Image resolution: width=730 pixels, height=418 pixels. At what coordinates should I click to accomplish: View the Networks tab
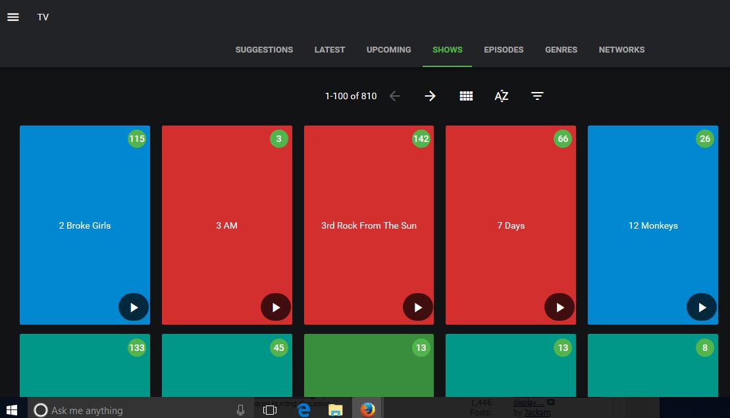coord(621,49)
